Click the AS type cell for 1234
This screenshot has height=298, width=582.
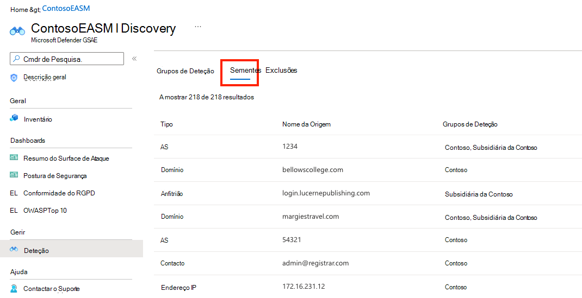[x=164, y=147]
